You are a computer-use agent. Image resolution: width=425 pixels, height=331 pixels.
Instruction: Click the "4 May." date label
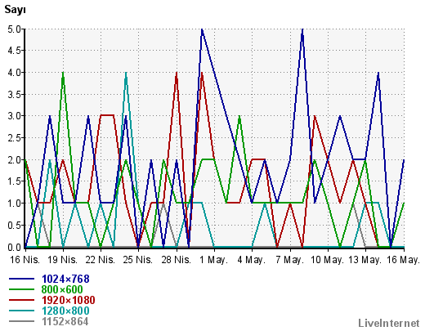point(252,260)
